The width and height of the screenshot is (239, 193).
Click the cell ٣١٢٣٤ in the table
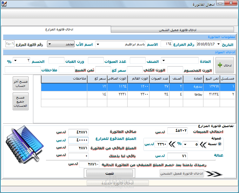pos(212,95)
